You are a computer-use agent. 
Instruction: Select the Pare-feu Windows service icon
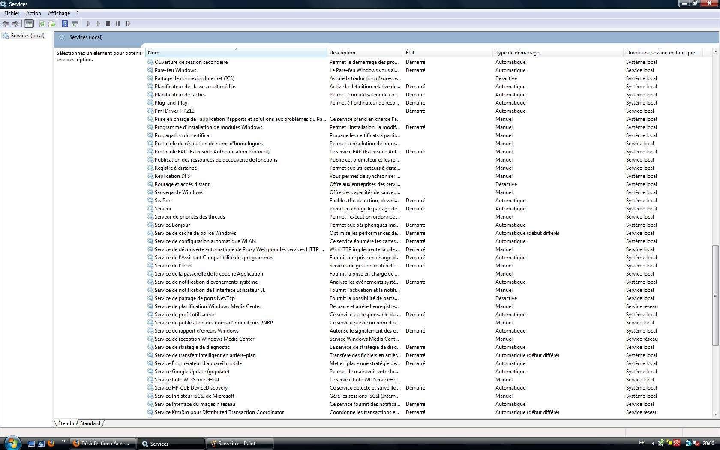click(150, 70)
